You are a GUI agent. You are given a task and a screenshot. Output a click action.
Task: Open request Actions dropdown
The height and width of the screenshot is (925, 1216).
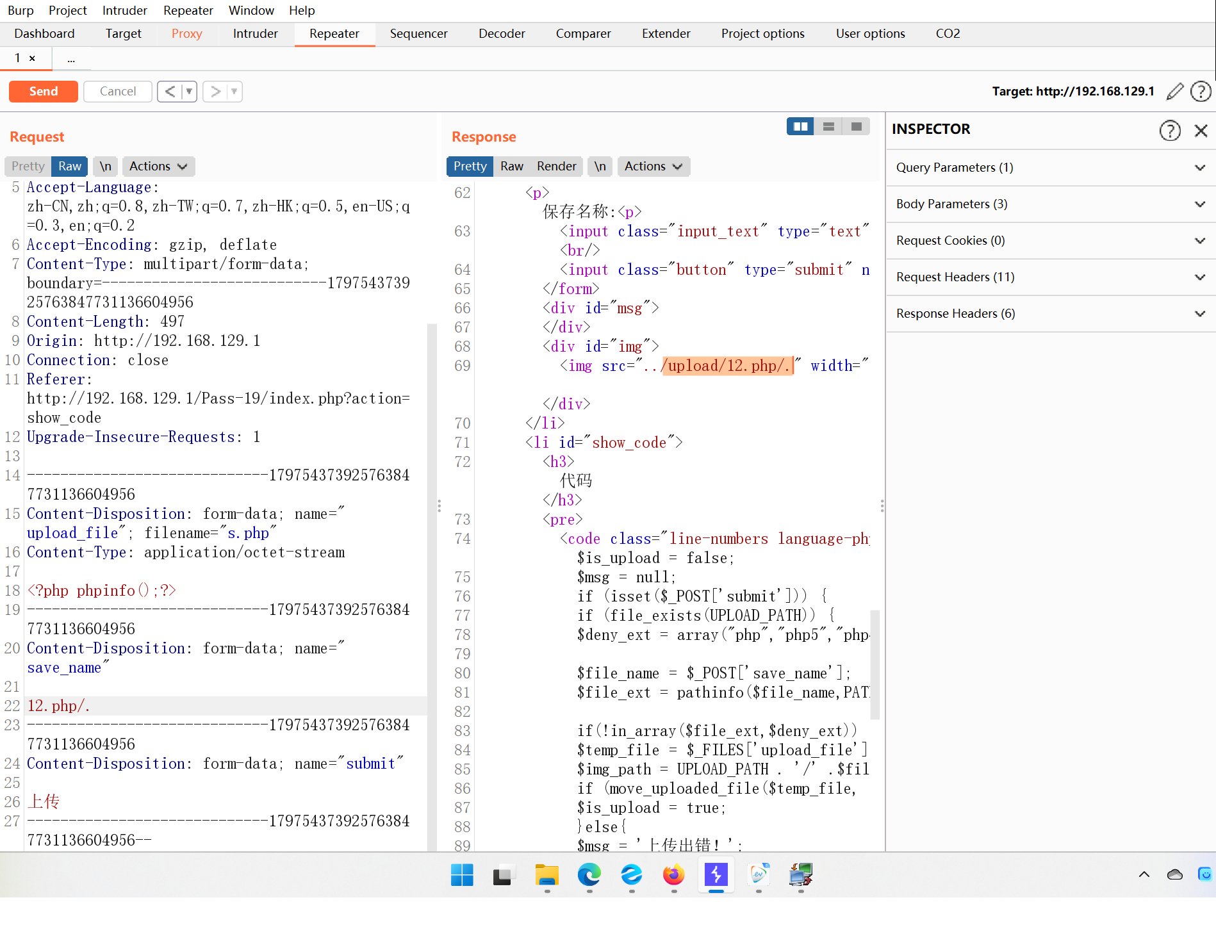[x=158, y=167]
